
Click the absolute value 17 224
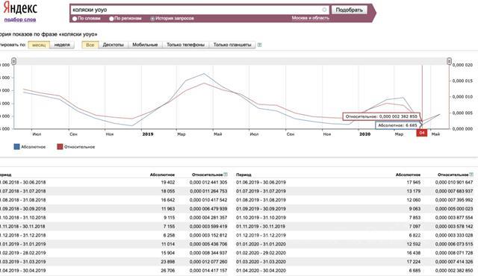point(414,262)
